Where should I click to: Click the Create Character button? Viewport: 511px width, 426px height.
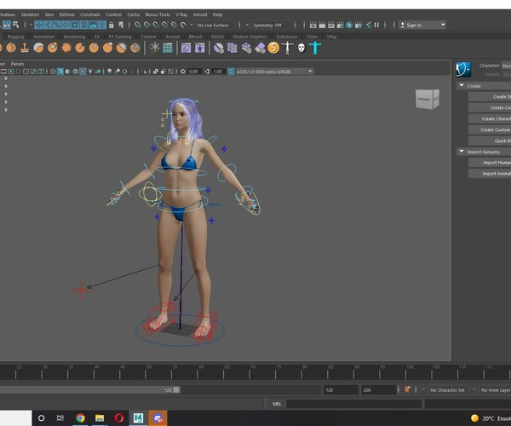pos(490,118)
